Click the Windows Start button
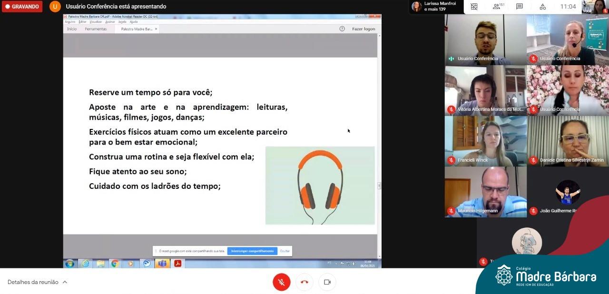This screenshot has width=609, height=294. (x=70, y=264)
